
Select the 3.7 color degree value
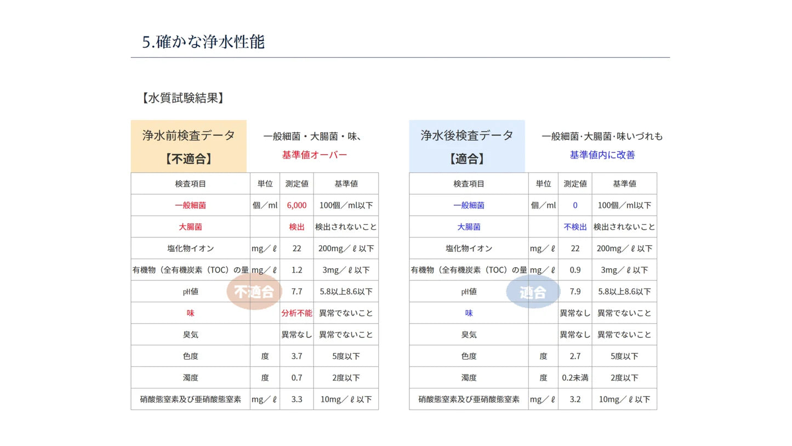pos(297,357)
